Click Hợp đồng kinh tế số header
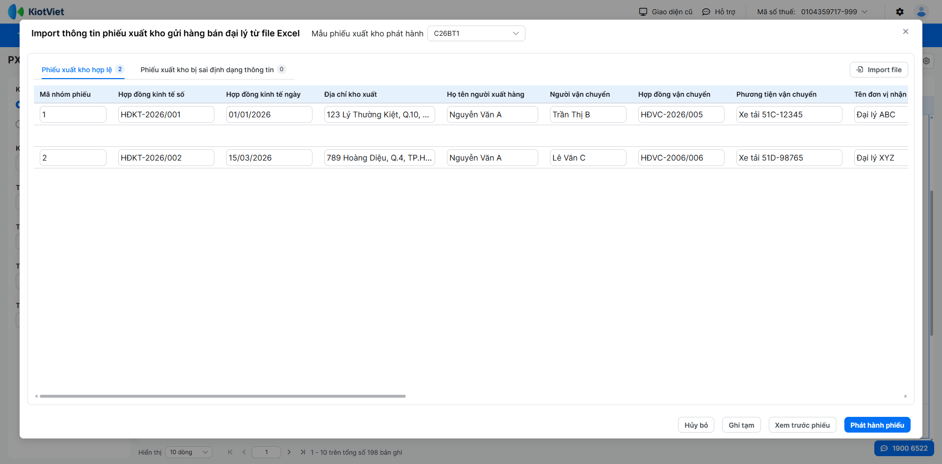Viewport: 942px width, 464px height. (x=151, y=94)
